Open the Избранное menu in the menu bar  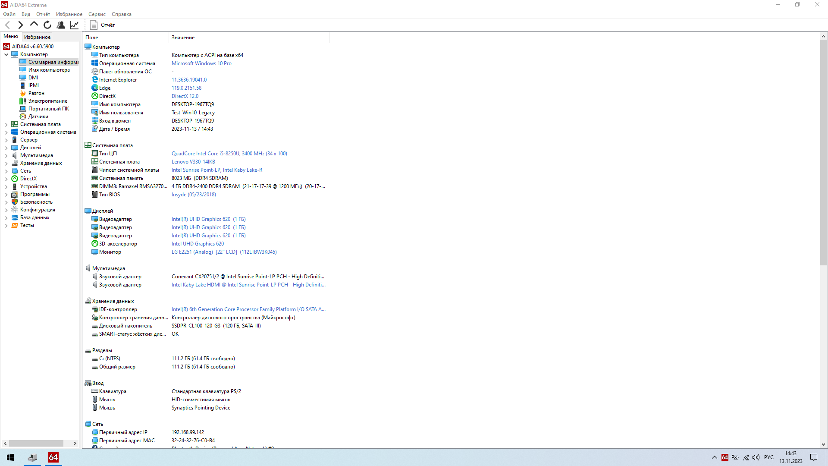69,14
